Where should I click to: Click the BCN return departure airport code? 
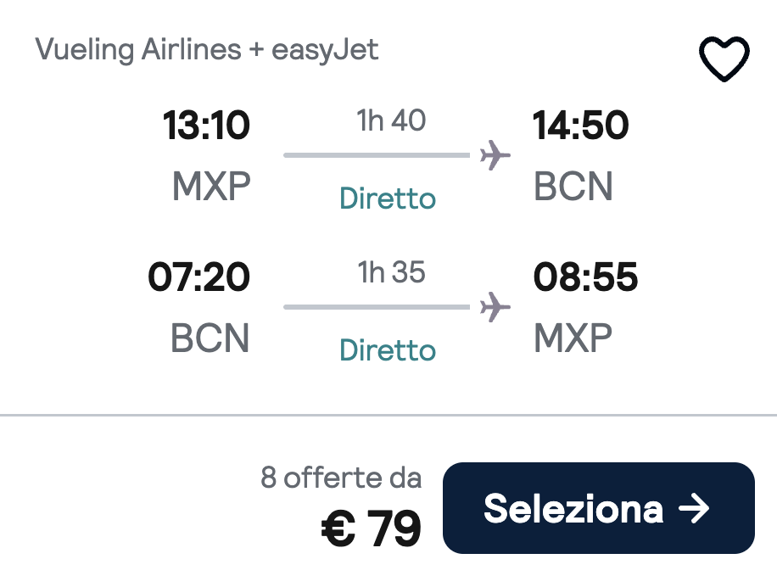click(x=210, y=338)
